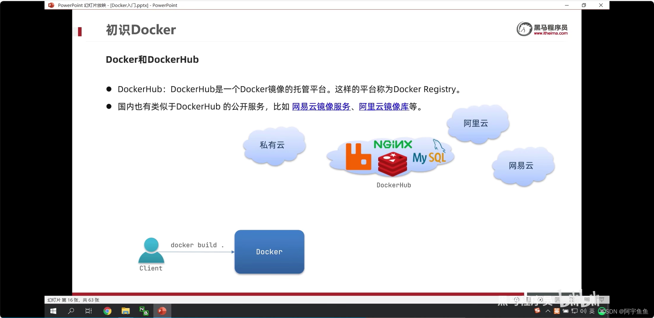Switch to Normal view icon

click(557, 300)
